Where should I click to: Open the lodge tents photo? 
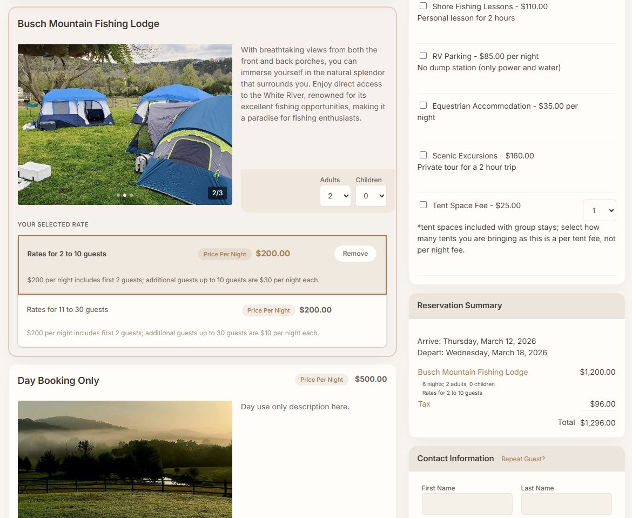[x=125, y=124]
